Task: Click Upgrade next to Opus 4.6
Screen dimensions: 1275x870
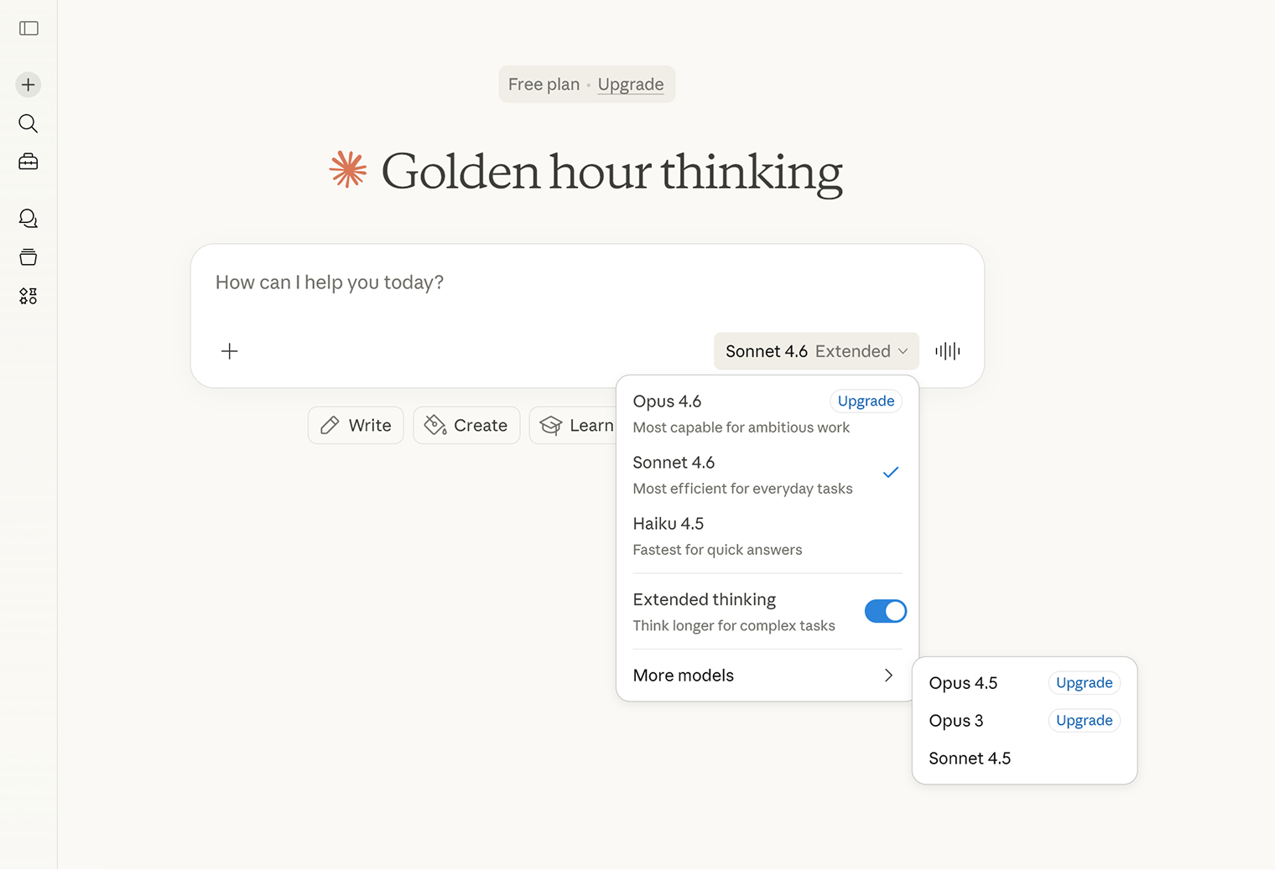Action: [x=866, y=401]
